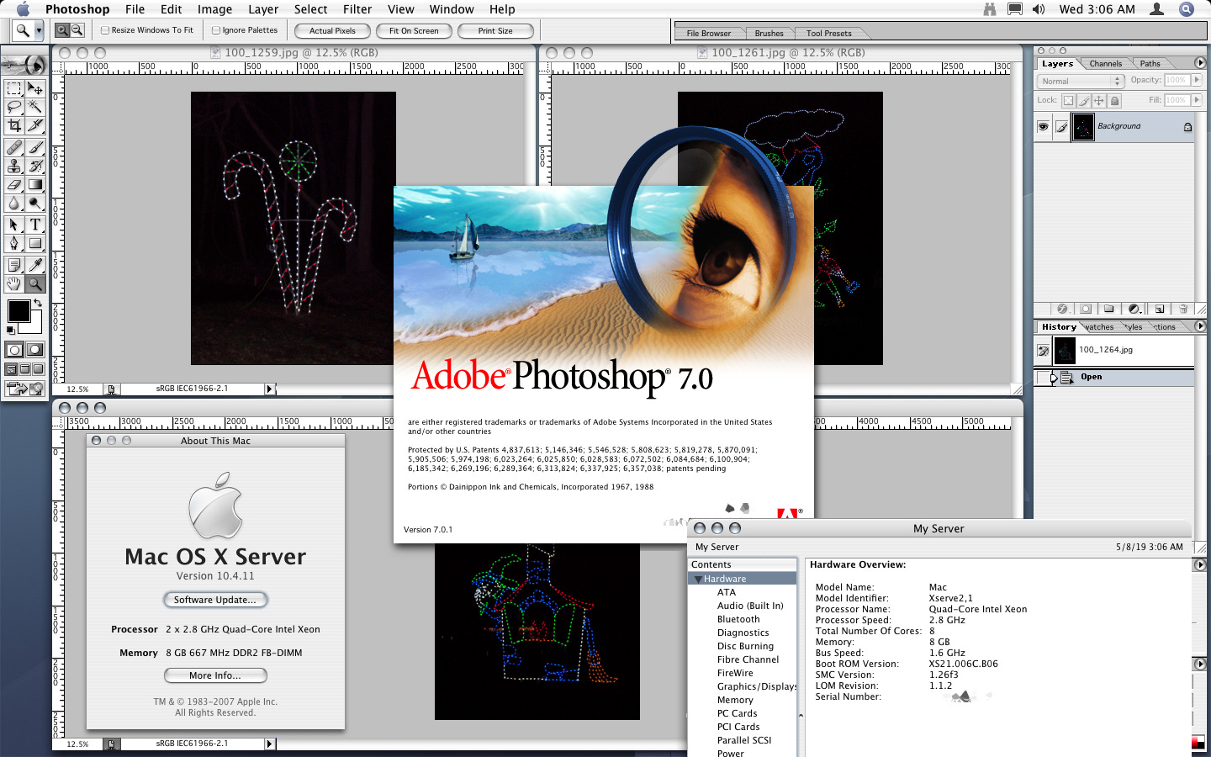Screen dimensions: 1211x757
Task: Select the Notes tool
Action: pyautogui.click(x=14, y=265)
